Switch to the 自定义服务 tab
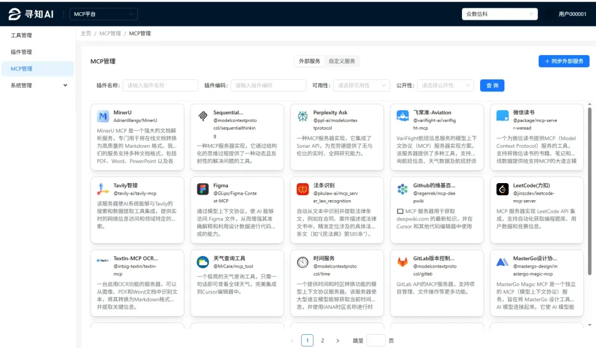596x348 pixels. click(342, 62)
